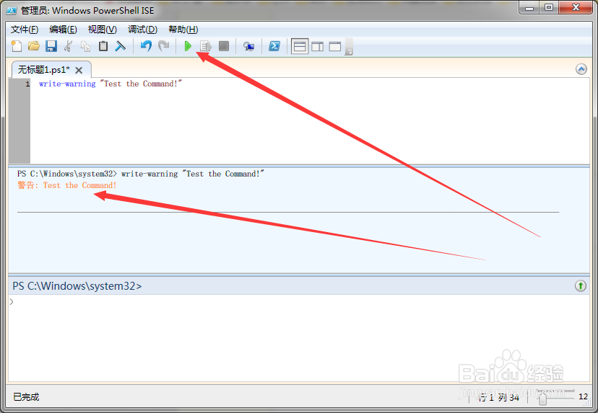Screen dimensions: 598x413
Task: Open a script file via folder icon
Action: click(x=34, y=46)
